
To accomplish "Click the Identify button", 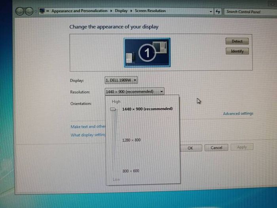I will coord(237,51).
